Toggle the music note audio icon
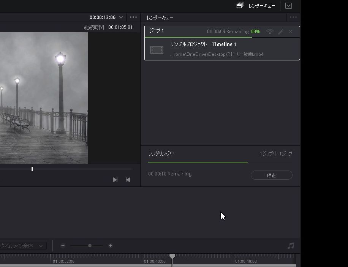This screenshot has height=267, width=348. tap(291, 246)
